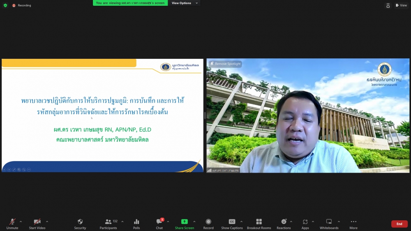The width and height of the screenshot is (411, 231).
Task: Open the Polls icon
Action: pos(136,224)
